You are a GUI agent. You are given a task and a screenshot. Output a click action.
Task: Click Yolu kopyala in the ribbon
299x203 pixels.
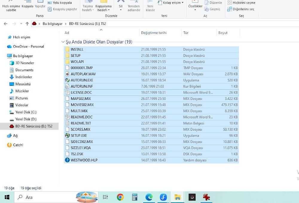click(60, 3)
